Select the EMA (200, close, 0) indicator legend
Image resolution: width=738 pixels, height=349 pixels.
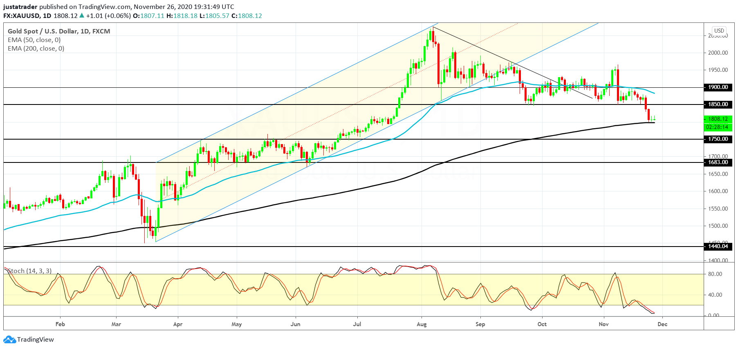click(36, 49)
